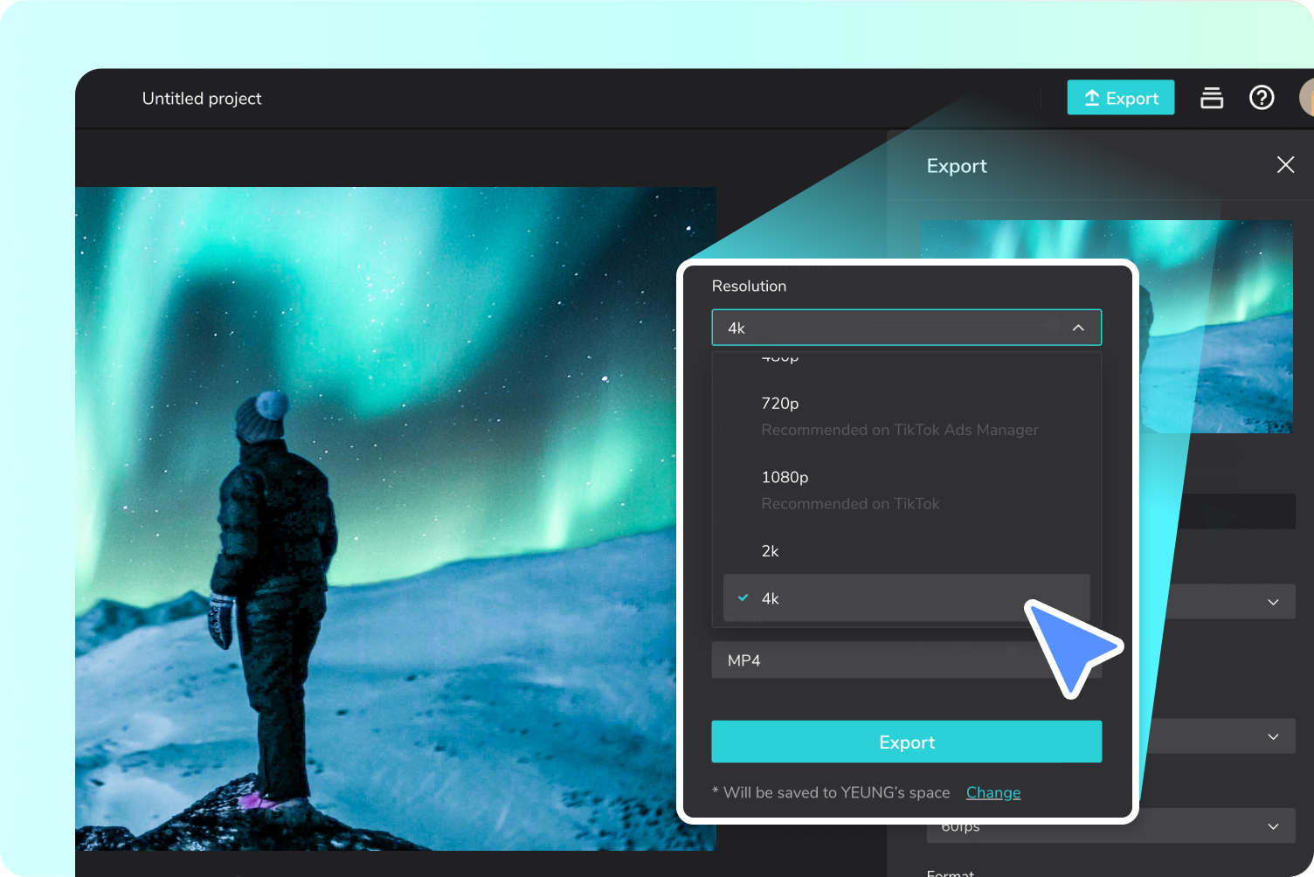1314x877 pixels.
Task: Click the Untitled project title
Action: coord(202,99)
